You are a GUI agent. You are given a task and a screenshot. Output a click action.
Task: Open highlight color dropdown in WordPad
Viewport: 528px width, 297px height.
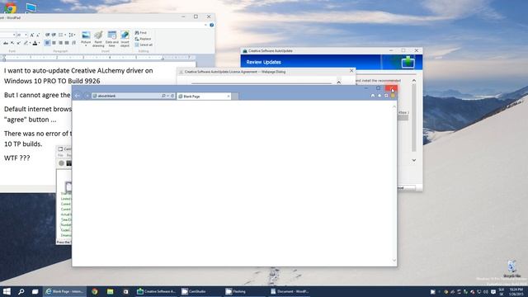(30, 43)
